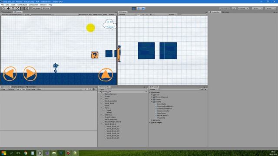
Task: Click the question mark block in Game view
Action: (95, 55)
